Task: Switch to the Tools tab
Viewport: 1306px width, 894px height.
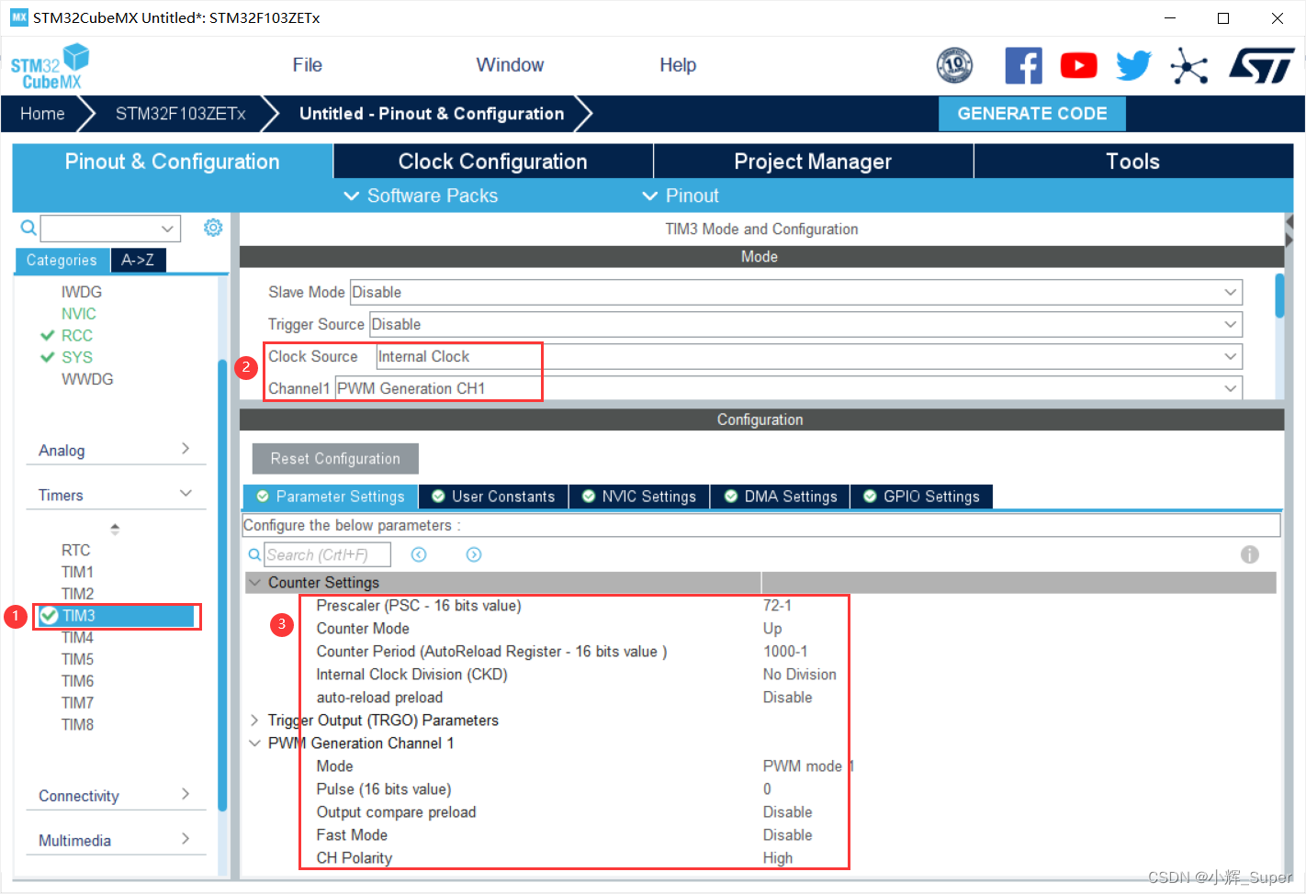Action: point(1132,162)
